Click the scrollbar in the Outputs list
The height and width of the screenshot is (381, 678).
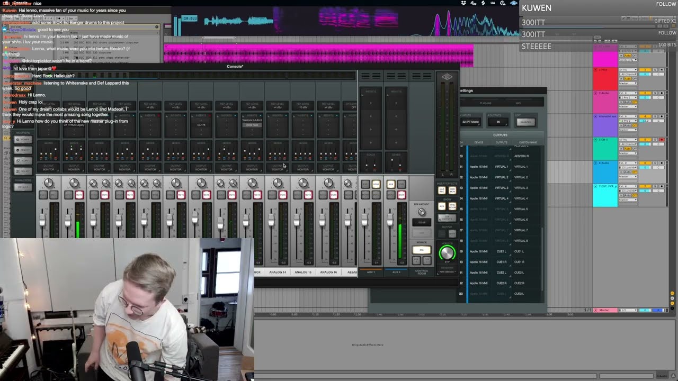(542, 259)
